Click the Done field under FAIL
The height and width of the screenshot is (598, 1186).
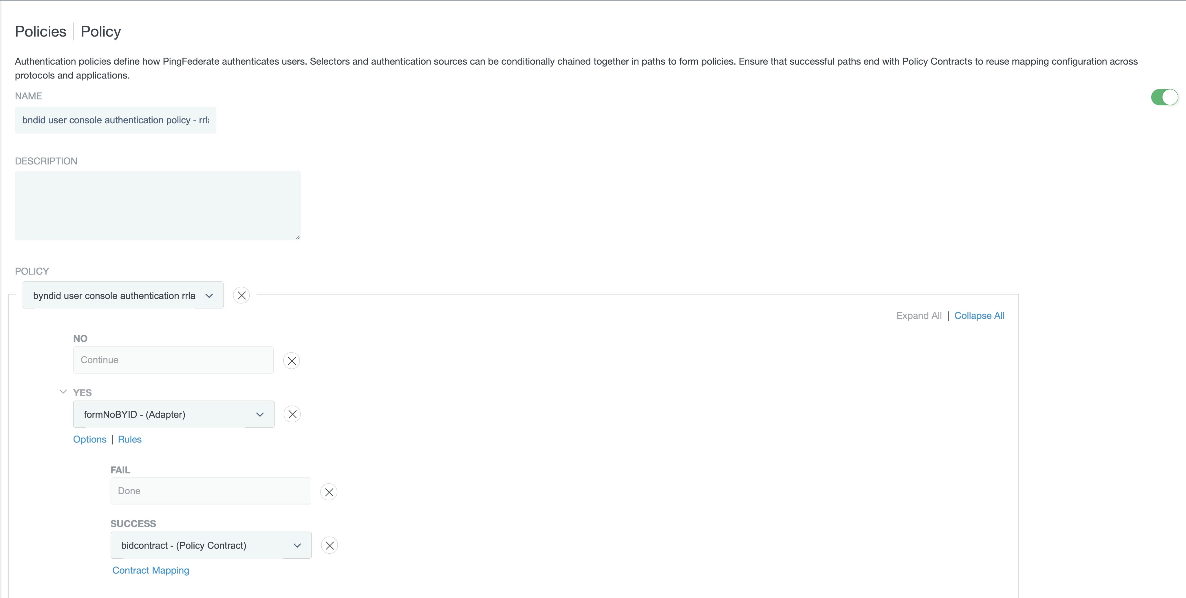tap(211, 491)
